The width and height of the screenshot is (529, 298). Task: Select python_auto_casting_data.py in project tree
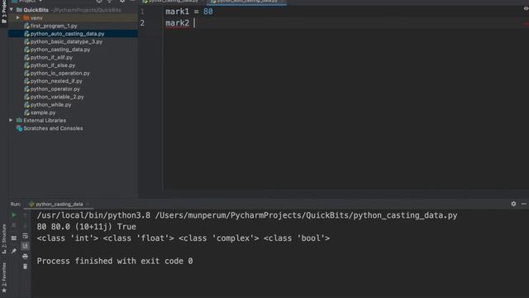click(67, 34)
